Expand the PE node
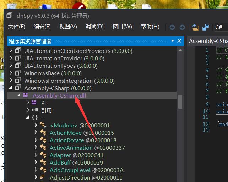This screenshot has width=228, height=182. click(28, 103)
